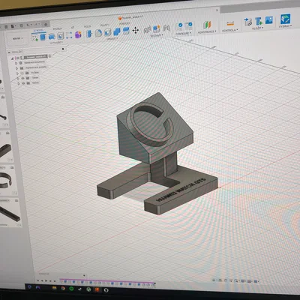
Task: Collapse the Prohlížeč browser panel
Action: coord(10,52)
